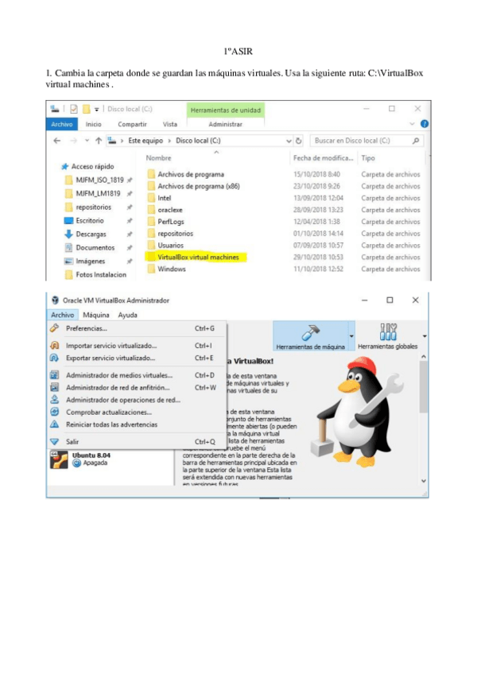This screenshot has height=674, width=477.
Task: Expand the recent locations dropdown
Action: 87,141
